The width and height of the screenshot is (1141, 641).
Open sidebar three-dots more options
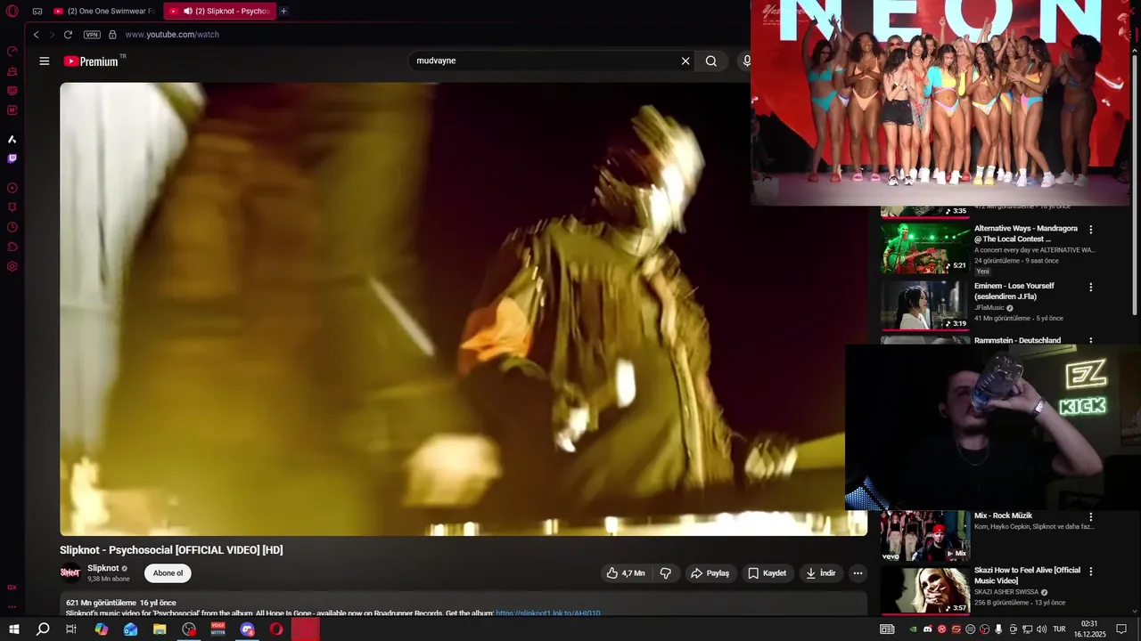tap(12, 606)
